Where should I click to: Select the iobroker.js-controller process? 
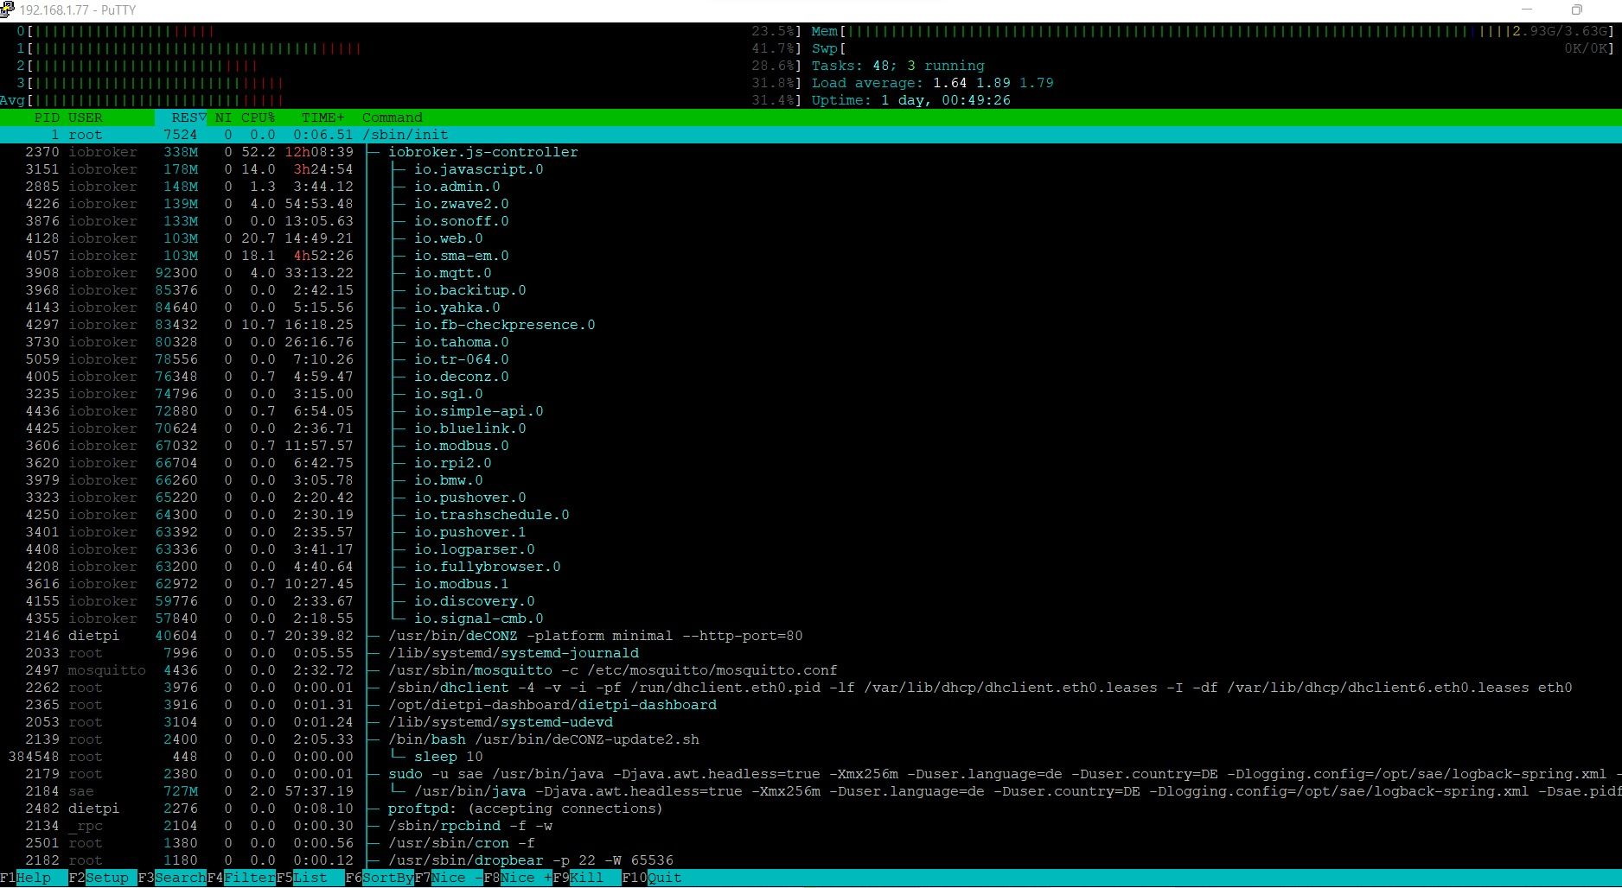[811, 152]
